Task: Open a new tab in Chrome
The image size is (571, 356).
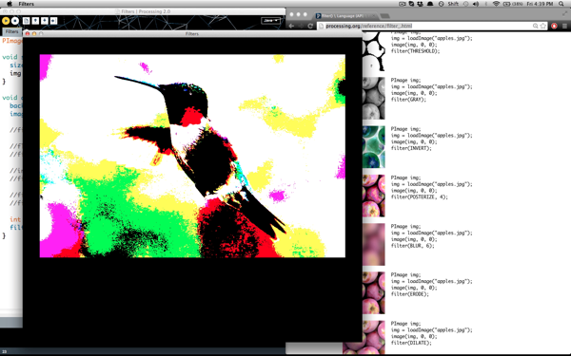Action: pyautogui.click(x=384, y=16)
